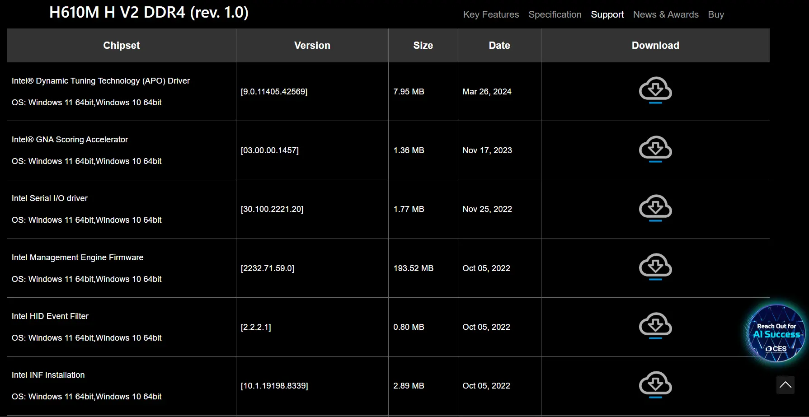This screenshot has height=417, width=809.
Task: Open the Buy tab
Action: (716, 14)
